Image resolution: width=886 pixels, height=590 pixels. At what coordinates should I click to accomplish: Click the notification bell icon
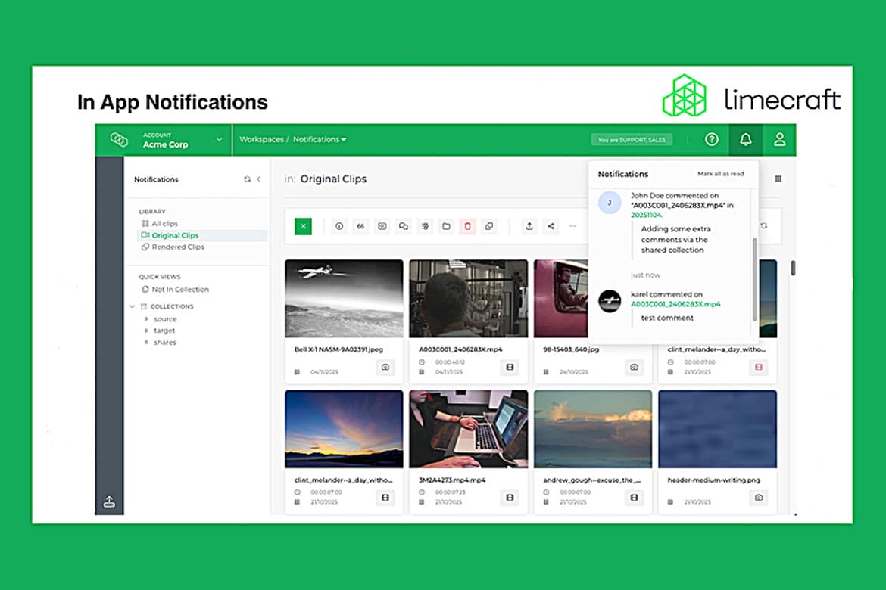point(745,140)
